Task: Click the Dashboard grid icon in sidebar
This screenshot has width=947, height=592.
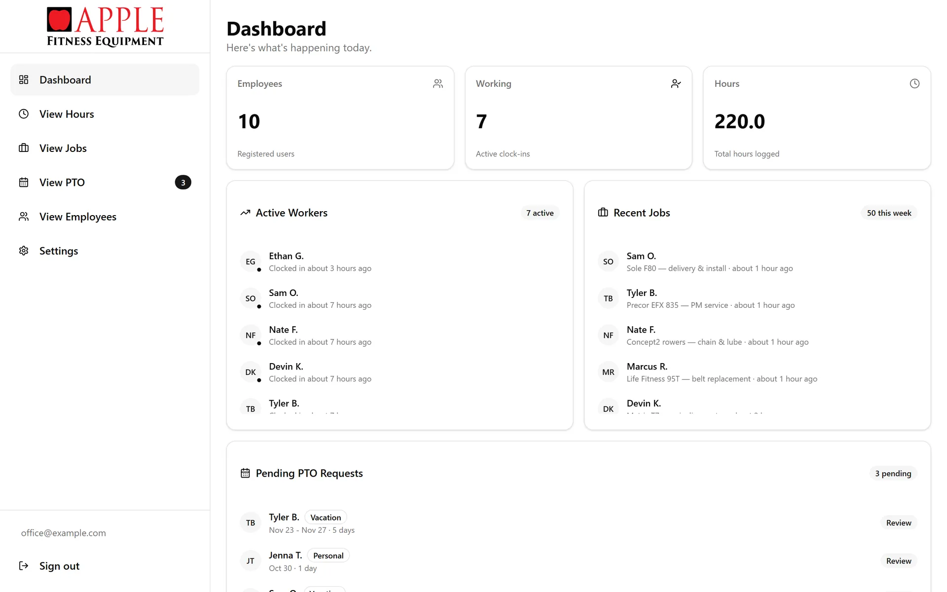Action: [x=24, y=80]
